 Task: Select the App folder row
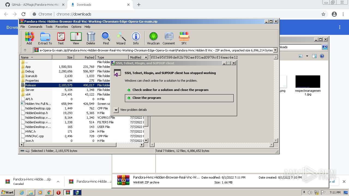65,67
